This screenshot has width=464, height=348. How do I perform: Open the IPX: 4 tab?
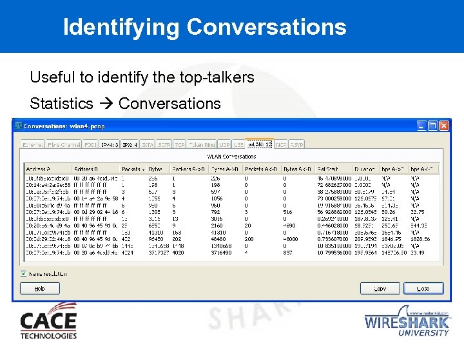tap(130, 144)
